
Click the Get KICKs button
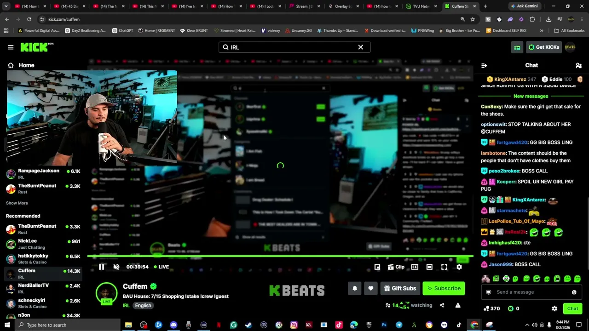[544, 47]
